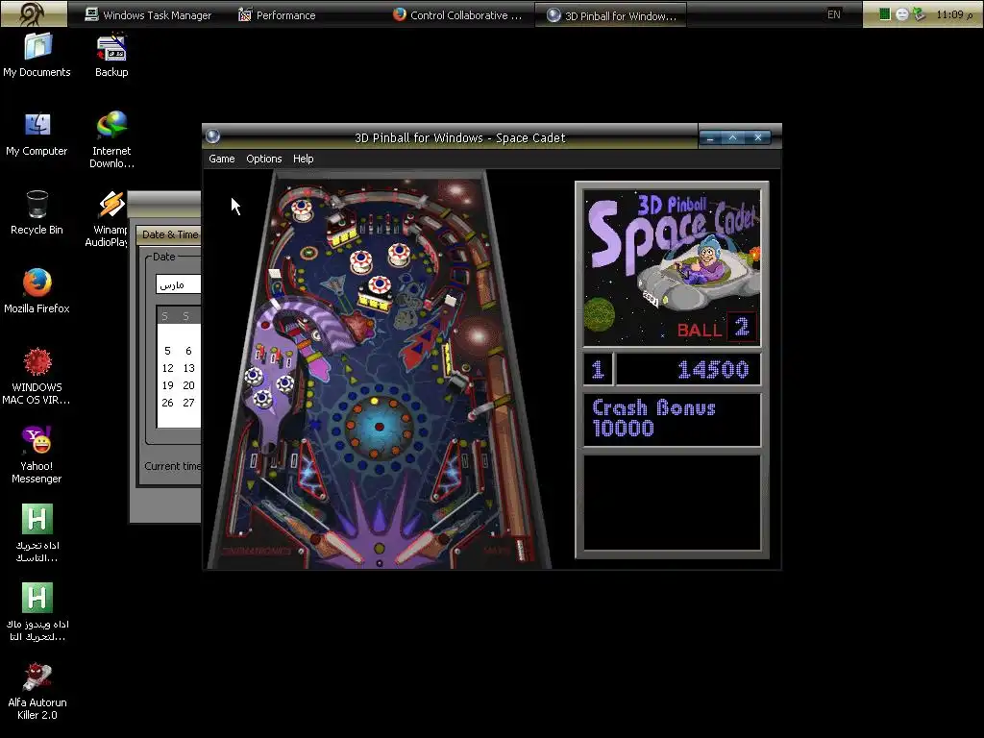Select the second green H Arabic shortcut
Screen dimensions: 984x738
(x=37, y=612)
